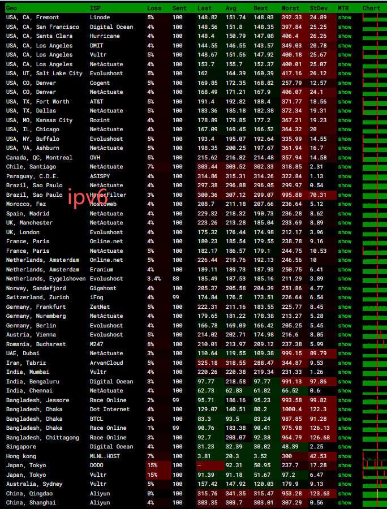Viewport: 387px width, 509px height.
Task: Click the ISP column header
Action: [x=96, y=8]
